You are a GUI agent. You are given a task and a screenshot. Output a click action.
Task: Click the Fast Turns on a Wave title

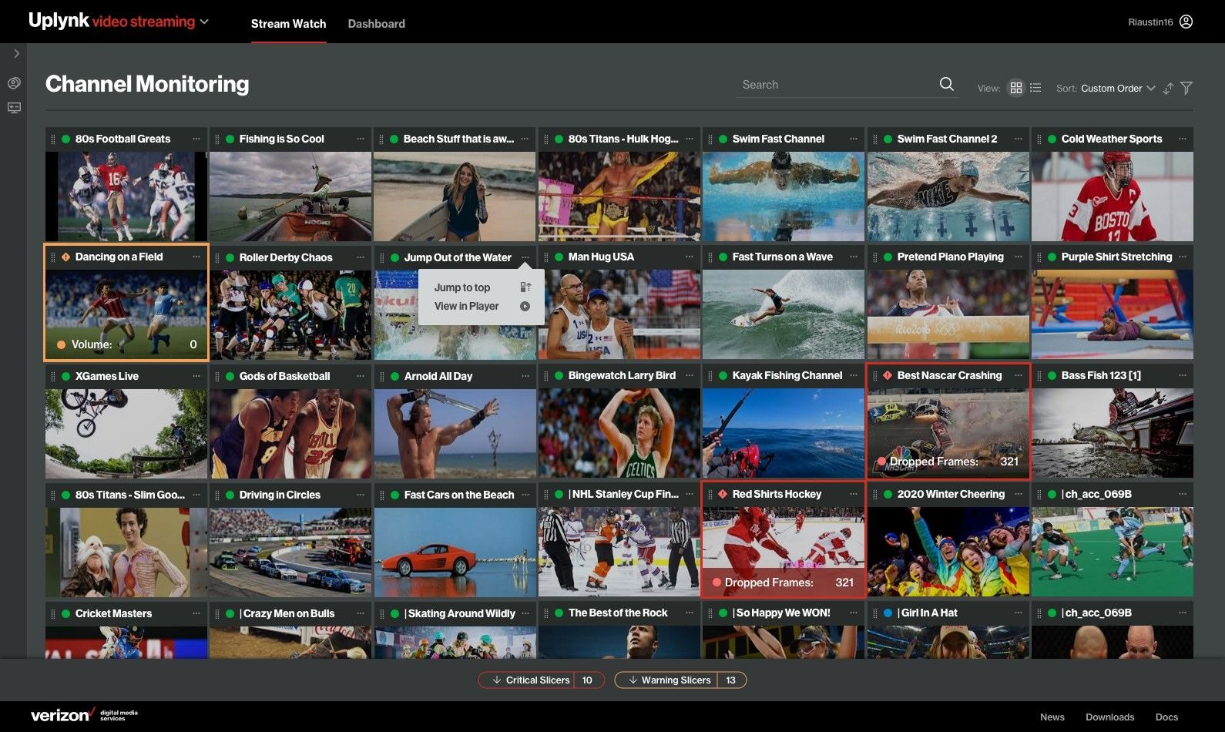(x=783, y=257)
